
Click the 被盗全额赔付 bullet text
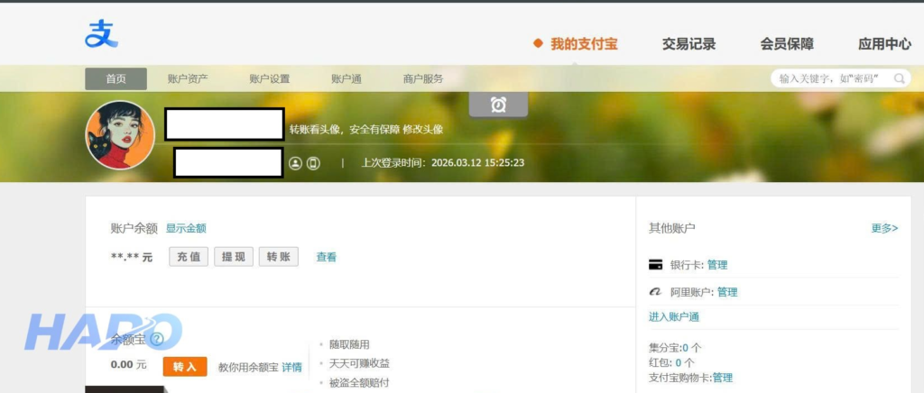[359, 383]
